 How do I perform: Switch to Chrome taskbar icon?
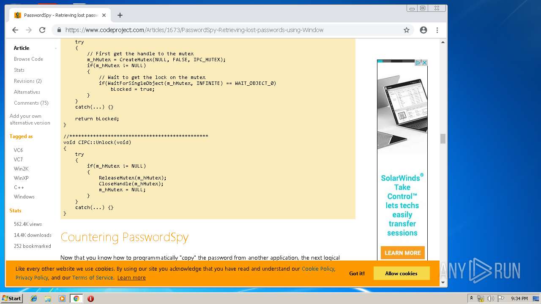76,299
